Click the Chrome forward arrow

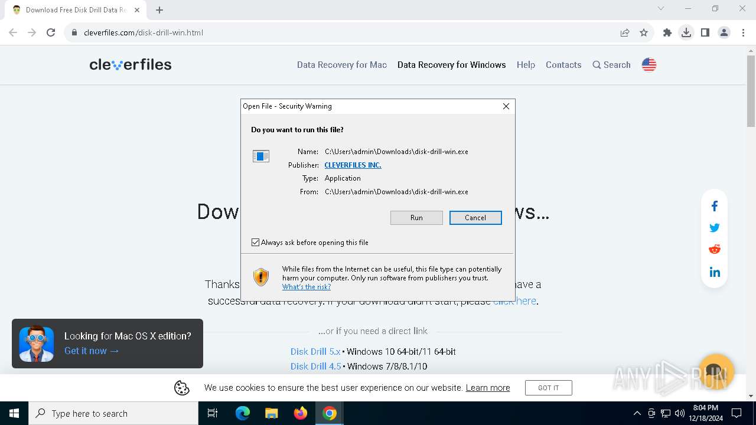tap(32, 32)
